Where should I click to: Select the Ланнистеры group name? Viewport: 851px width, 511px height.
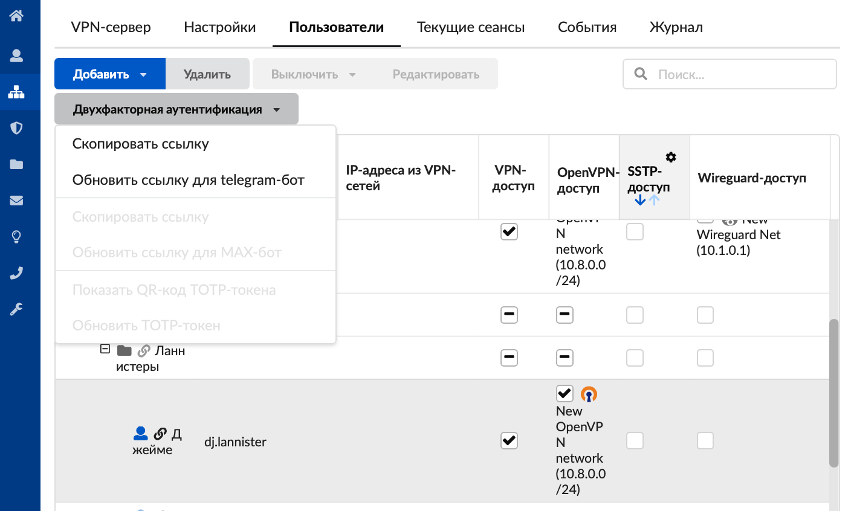pyautogui.click(x=150, y=358)
